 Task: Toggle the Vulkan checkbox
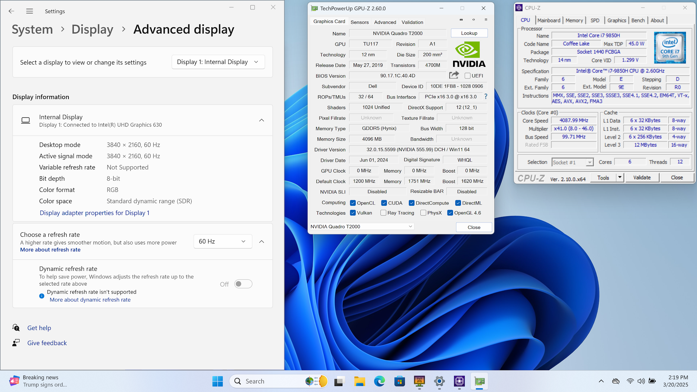[x=353, y=213]
